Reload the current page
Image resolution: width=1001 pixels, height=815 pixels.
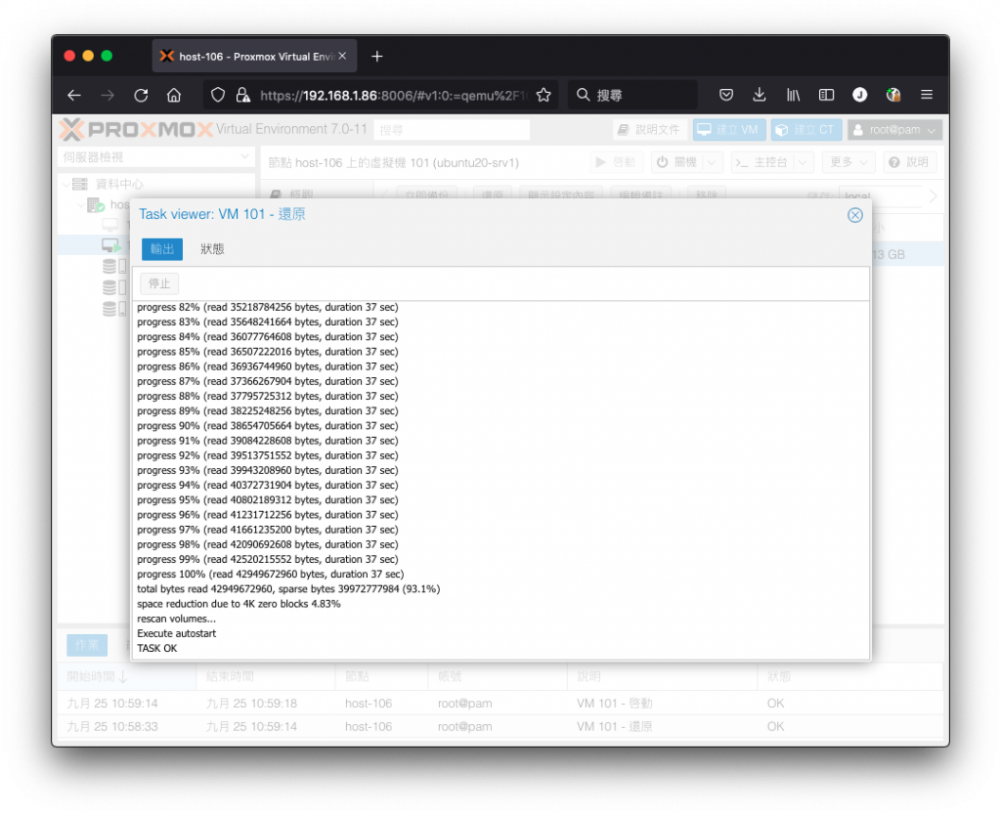point(141,95)
